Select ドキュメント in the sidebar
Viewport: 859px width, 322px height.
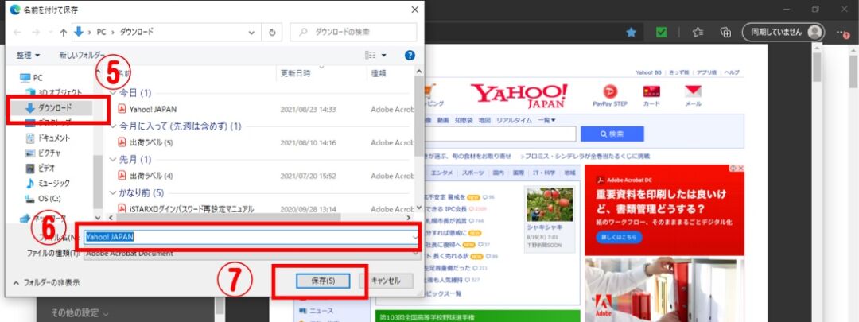point(49,138)
